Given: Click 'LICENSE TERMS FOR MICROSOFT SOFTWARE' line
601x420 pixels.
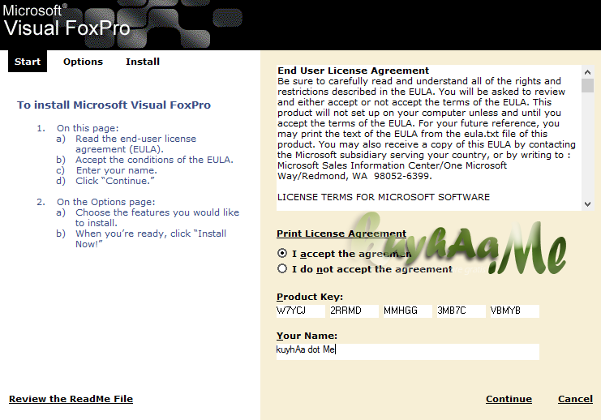Looking at the screenshot, I should click(x=384, y=197).
